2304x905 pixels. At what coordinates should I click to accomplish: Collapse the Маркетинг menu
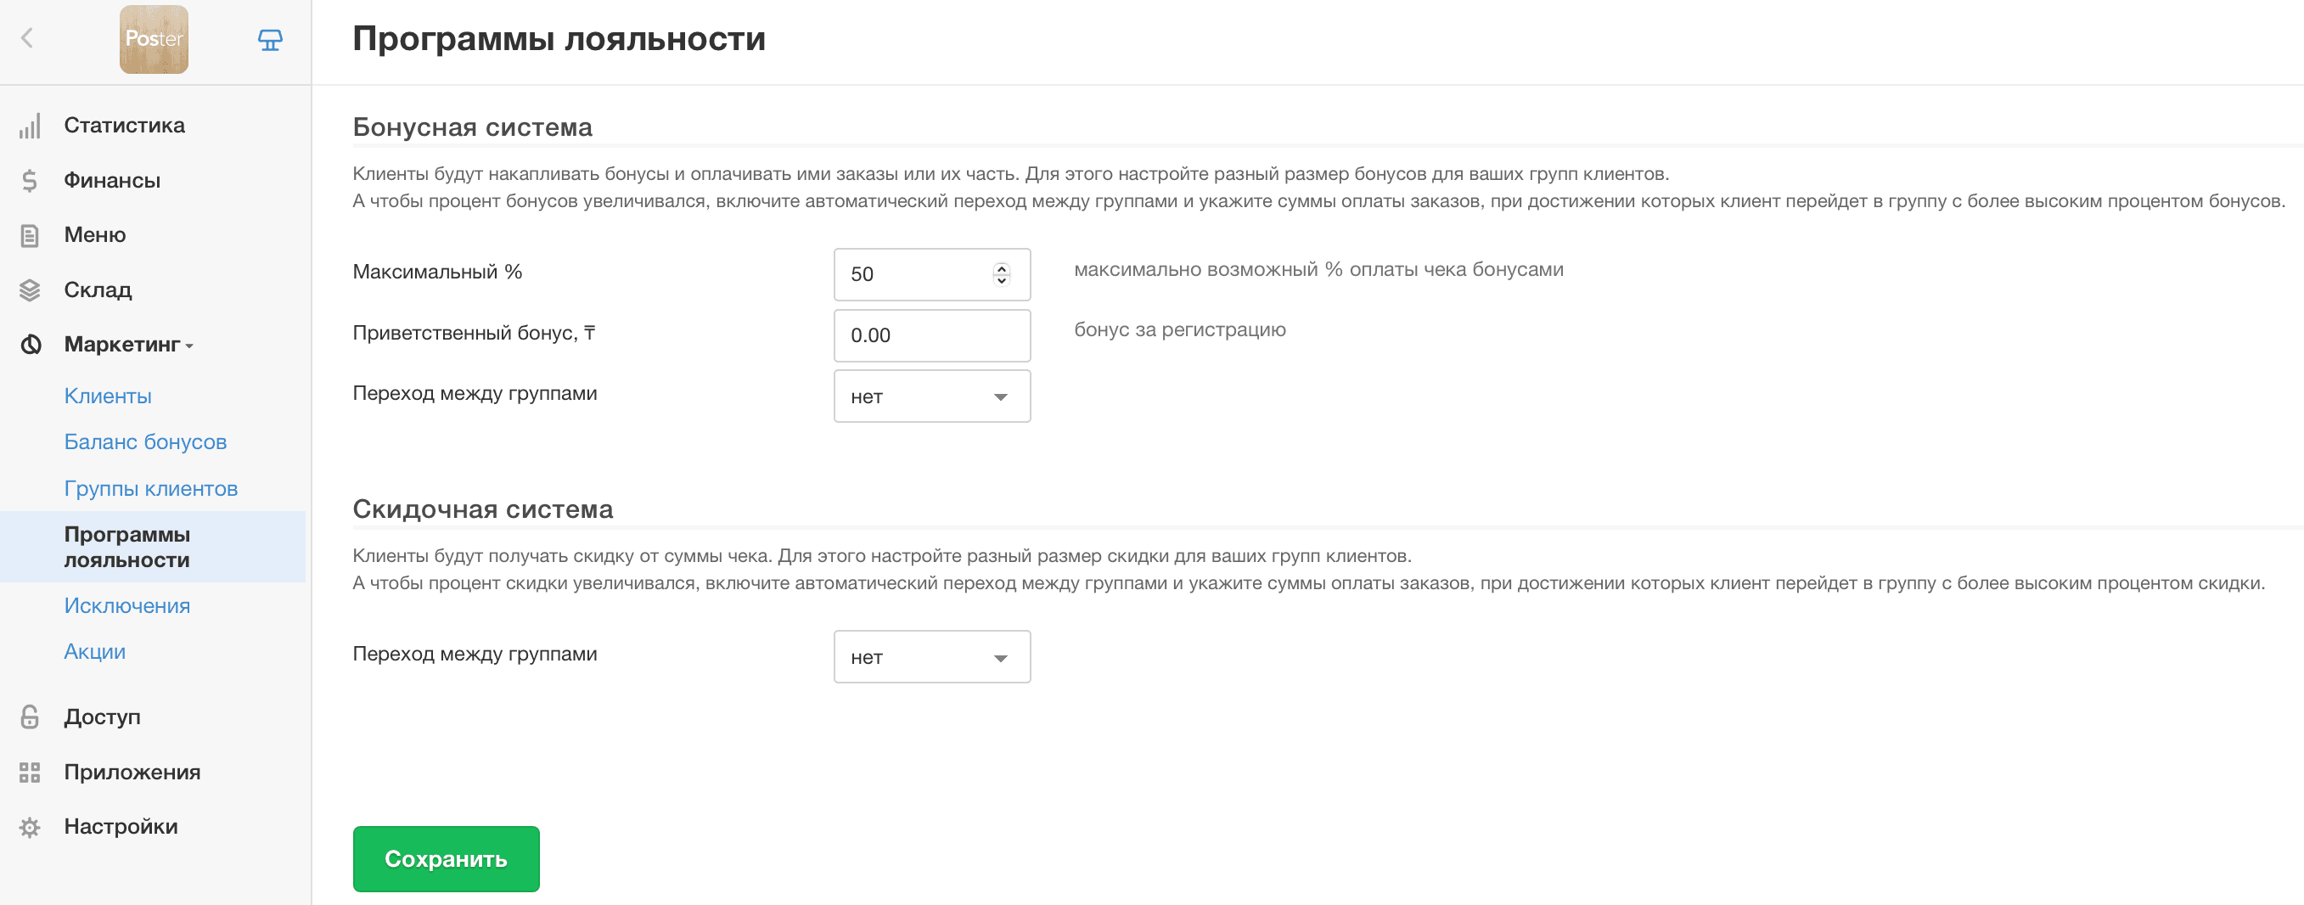pos(128,345)
